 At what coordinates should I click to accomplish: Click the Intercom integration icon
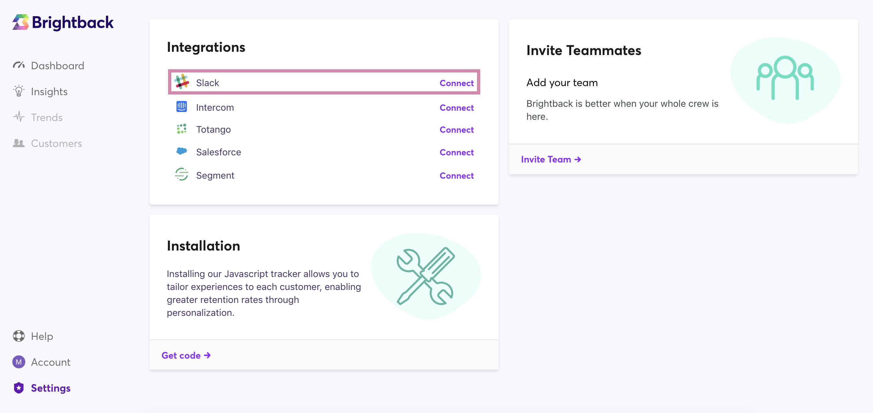(x=182, y=107)
